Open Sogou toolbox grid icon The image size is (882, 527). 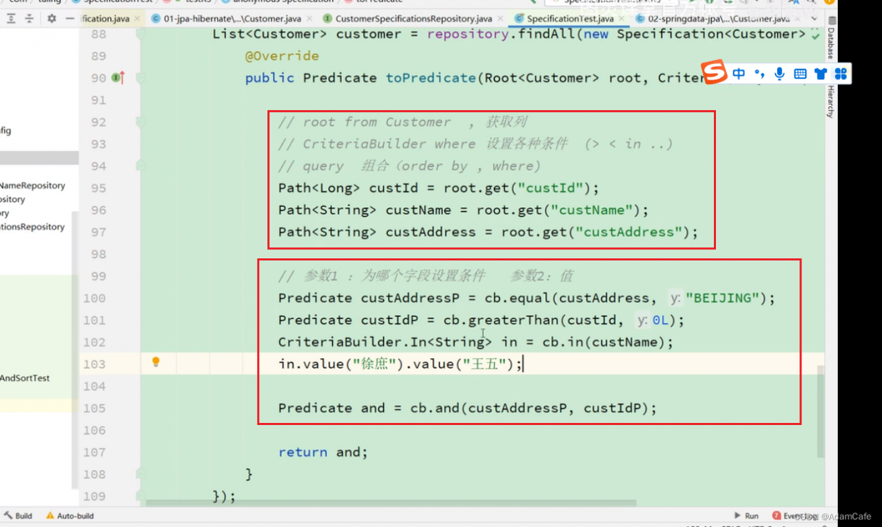tap(840, 74)
